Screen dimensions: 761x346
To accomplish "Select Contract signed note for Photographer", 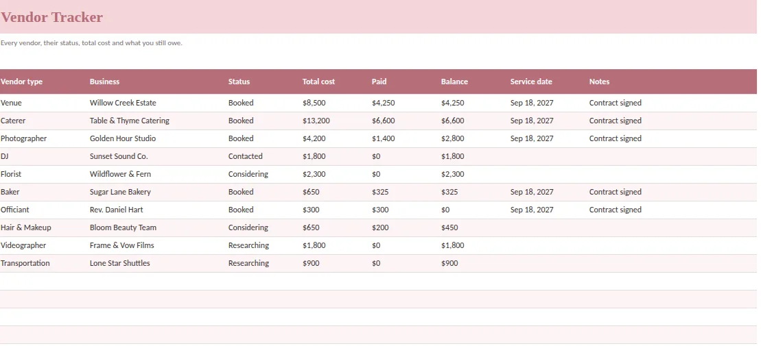I will (616, 138).
